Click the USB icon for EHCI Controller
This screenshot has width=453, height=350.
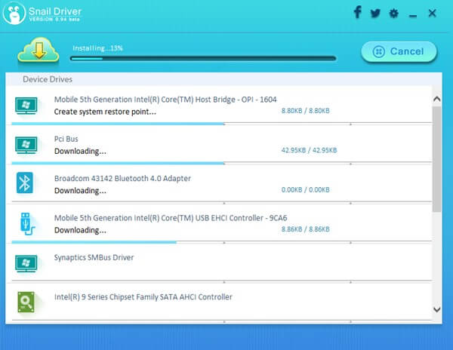click(26, 223)
